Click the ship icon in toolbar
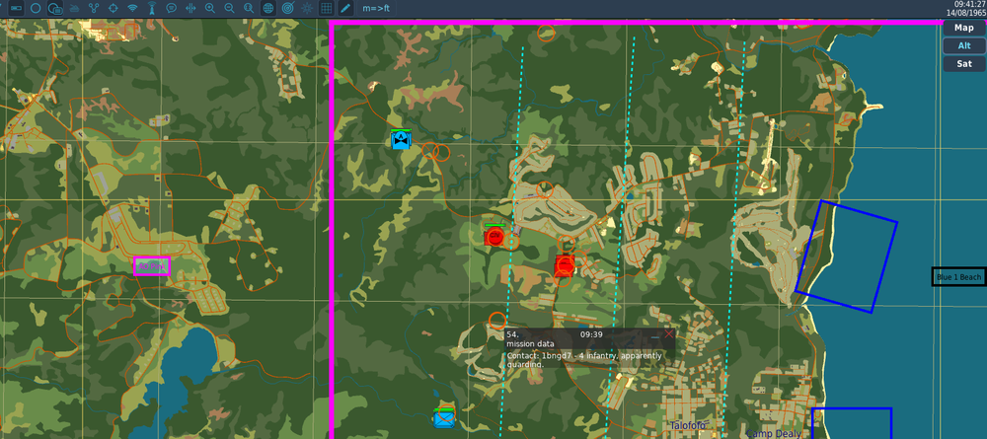Viewport: 987px width, 439px height. point(74,9)
